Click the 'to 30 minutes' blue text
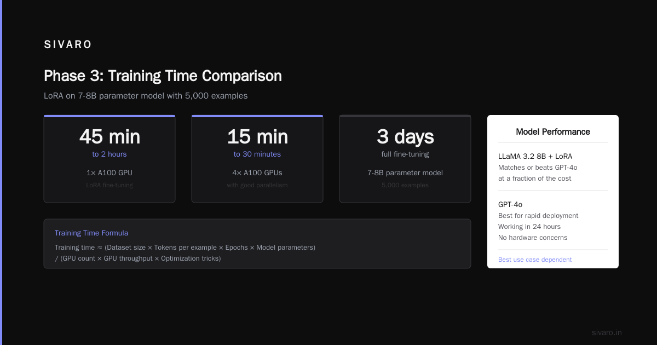The width and height of the screenshot is (657, 345). (257, 154)
